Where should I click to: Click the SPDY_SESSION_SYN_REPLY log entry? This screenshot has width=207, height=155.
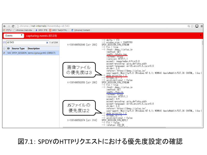(x=115, y=120)
